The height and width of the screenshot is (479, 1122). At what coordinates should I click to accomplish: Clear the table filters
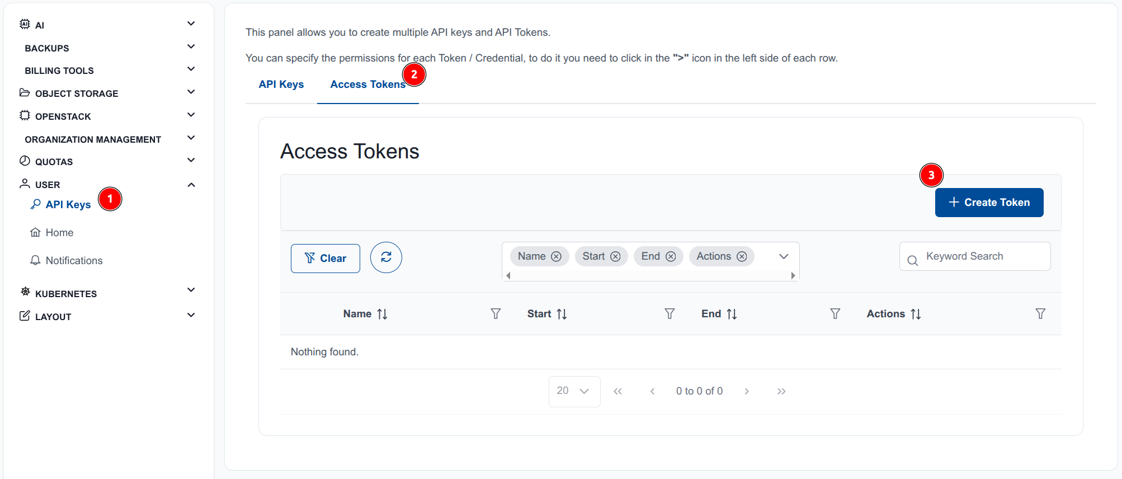[x=326, y=259]
